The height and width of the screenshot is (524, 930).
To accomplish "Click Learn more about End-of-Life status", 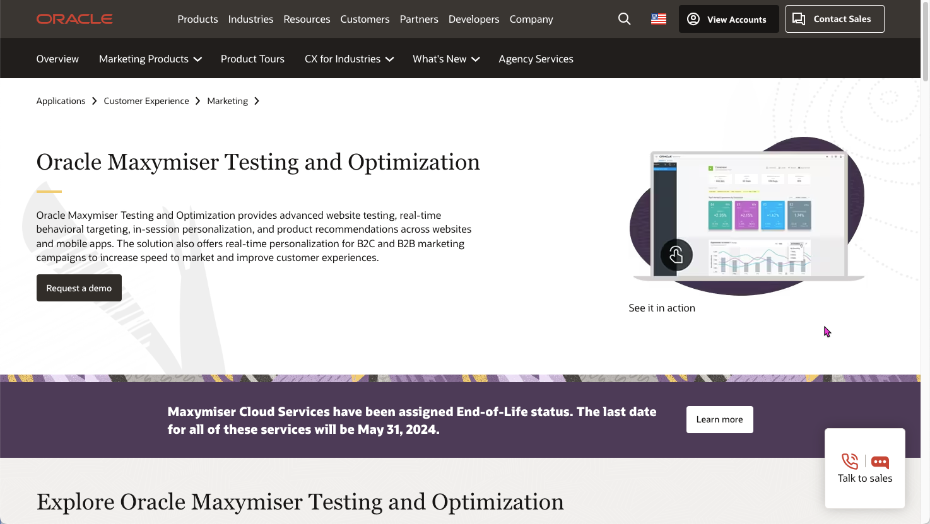I will (719, 419).
